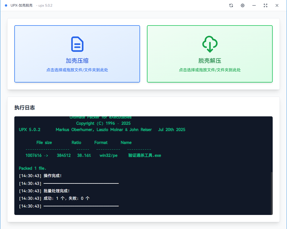Click the X close icon
The image size is (287, 229).
[277, 5]
